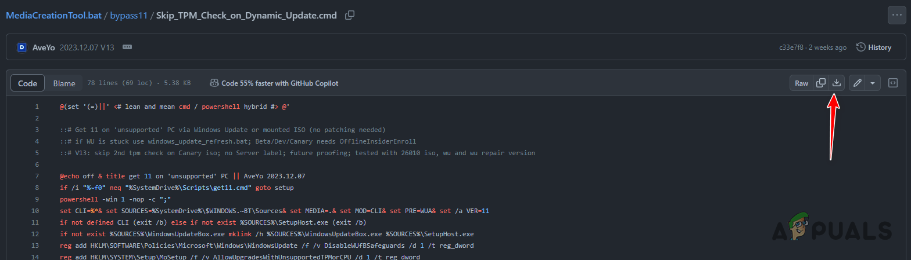
Task: Open more edit options dropdown arrow
Action: click(873, 83)
